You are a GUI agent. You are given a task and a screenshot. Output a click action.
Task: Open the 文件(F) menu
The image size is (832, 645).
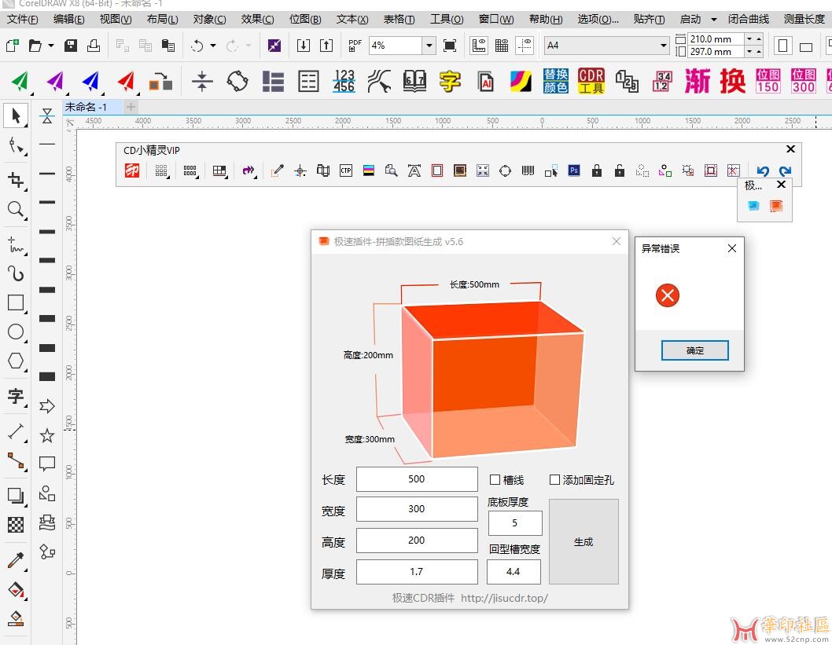22,20
